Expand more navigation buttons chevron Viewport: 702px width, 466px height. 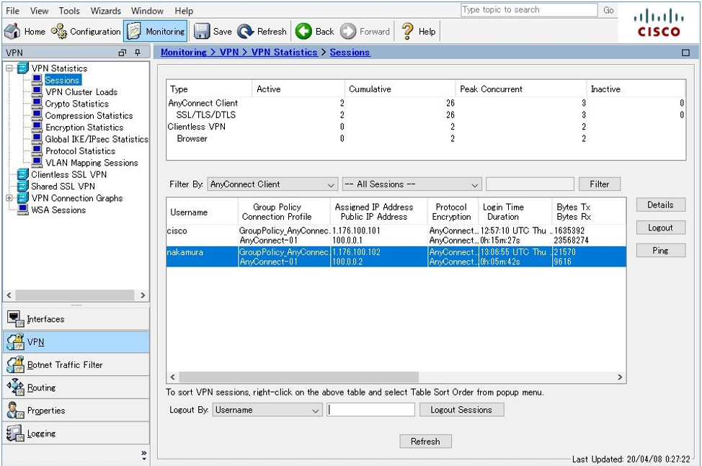(143, 455)
